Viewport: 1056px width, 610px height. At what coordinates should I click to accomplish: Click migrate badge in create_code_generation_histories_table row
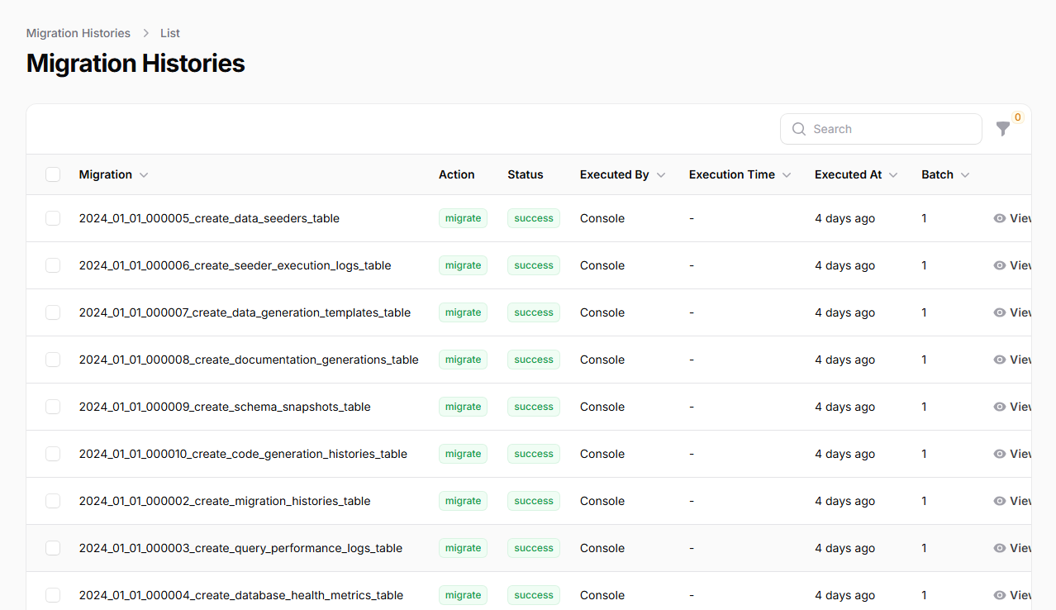pos(463,454)
